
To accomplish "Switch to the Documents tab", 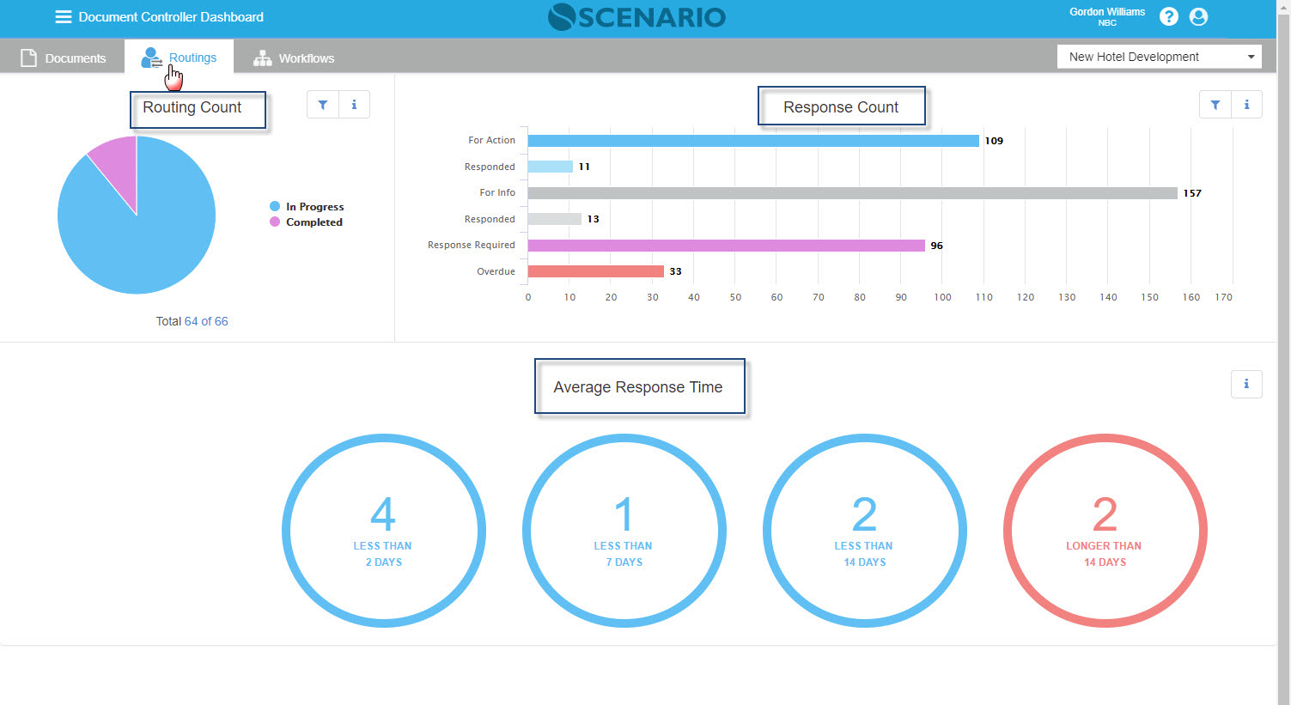I will [64, 58].
